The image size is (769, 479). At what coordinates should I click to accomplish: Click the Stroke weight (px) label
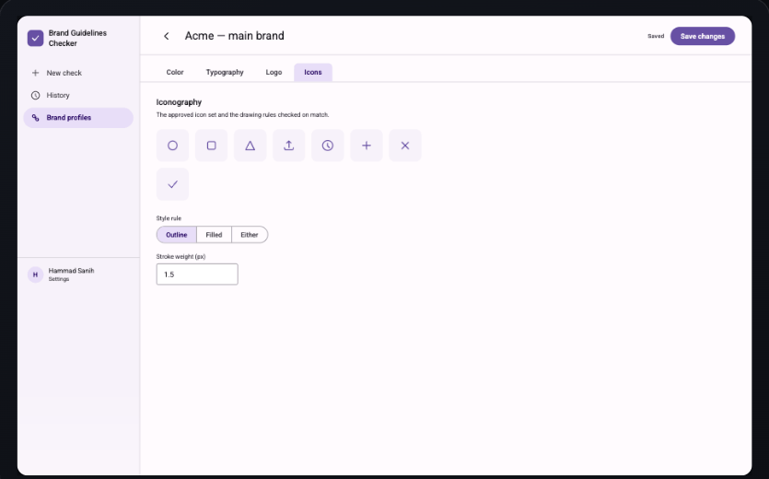coord(181,257)
